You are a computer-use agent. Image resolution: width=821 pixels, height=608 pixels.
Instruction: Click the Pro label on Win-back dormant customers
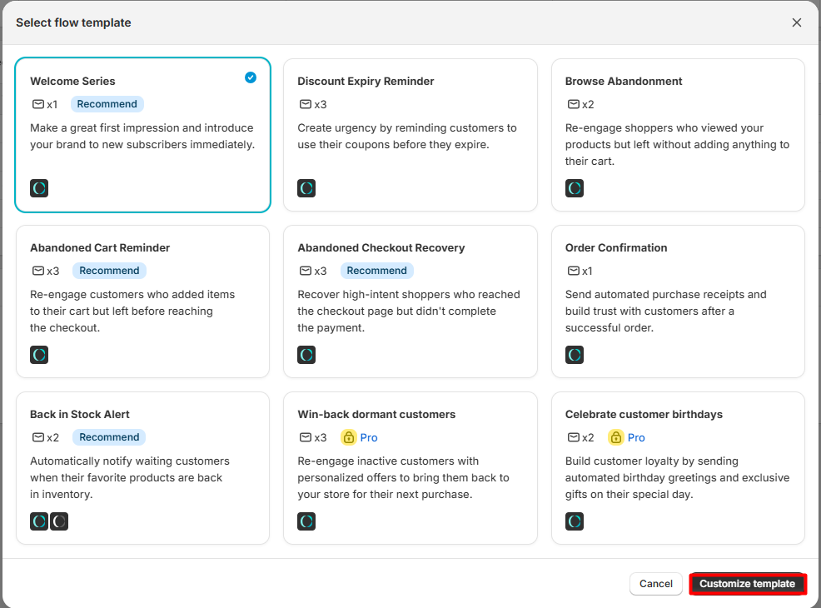(369, 438)
